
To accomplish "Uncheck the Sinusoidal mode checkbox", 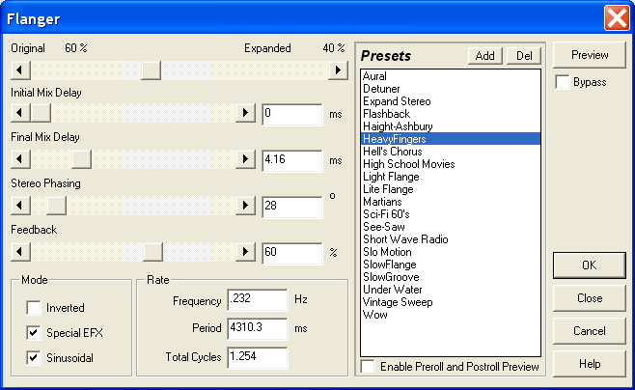I will (x=34, y=358).
